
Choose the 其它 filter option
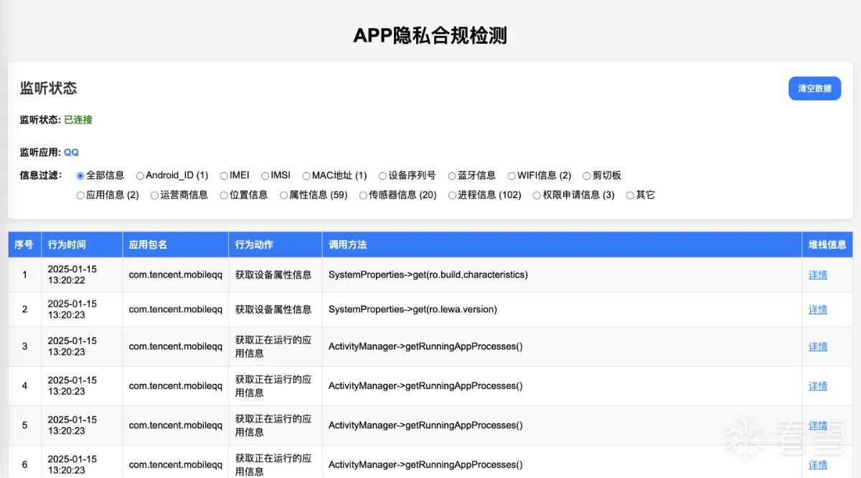coord(630,195)
